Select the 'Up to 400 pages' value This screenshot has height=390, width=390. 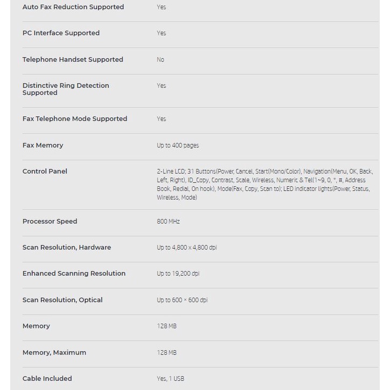pyautogui.click(x=178, y=145)
